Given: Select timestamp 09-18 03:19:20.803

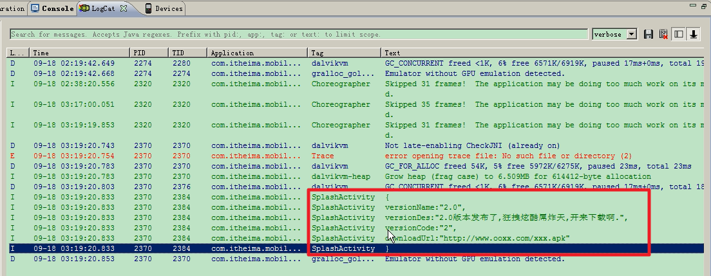Looking at the screenshot, I should point(74,187).
